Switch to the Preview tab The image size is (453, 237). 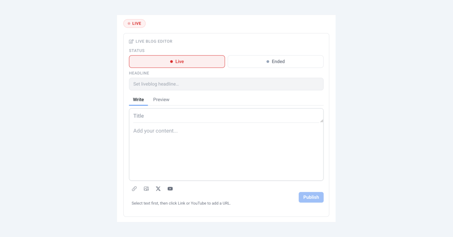(x=161, y=99)
